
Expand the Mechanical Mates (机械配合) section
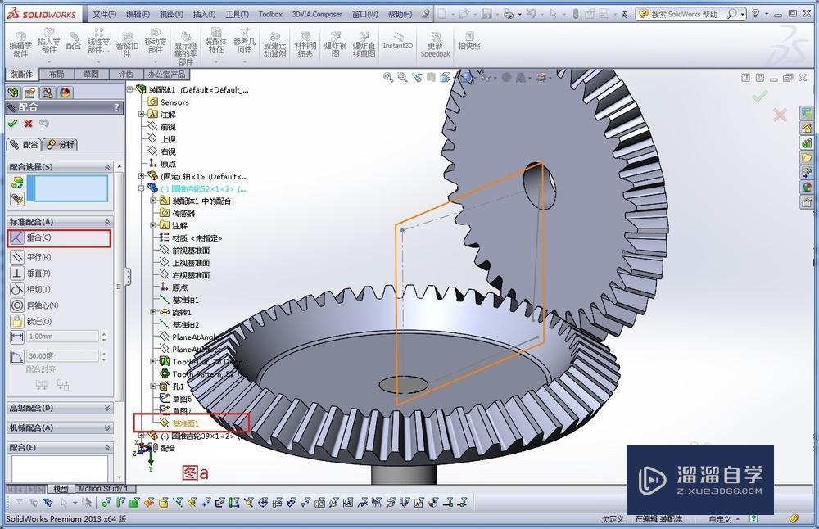coord(60,427)
